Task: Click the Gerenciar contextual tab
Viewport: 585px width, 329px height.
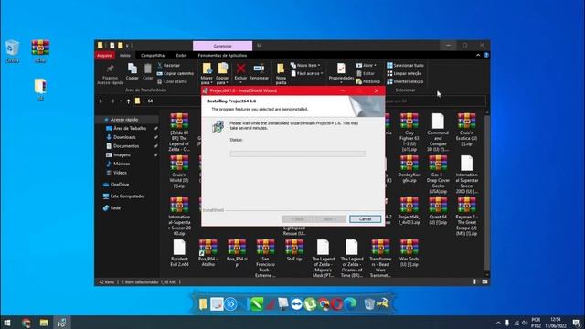Action: click(x=222, y=46)
